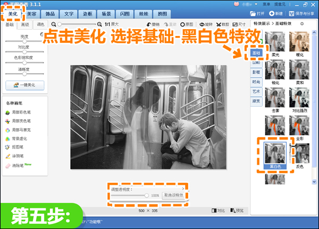This screenshot has width=319, height=229.
Task: Apply the 对比强烈 effect thumbnail
Action: [299, 98]
